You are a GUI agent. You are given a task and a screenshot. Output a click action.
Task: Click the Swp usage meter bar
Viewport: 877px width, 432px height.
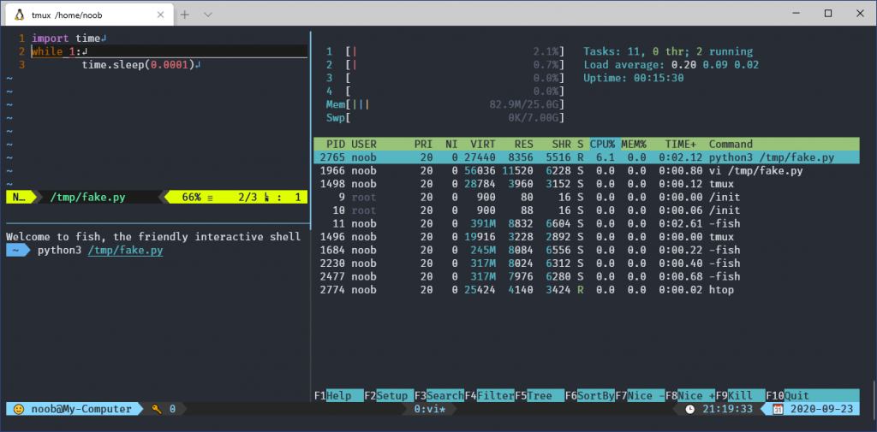pos(445,118)
